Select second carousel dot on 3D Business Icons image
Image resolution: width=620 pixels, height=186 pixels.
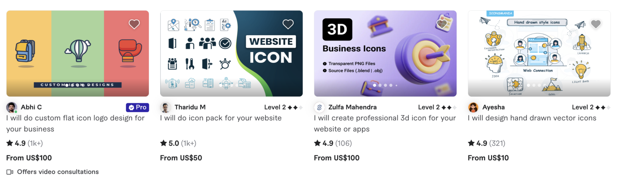(x=380, y=85)
